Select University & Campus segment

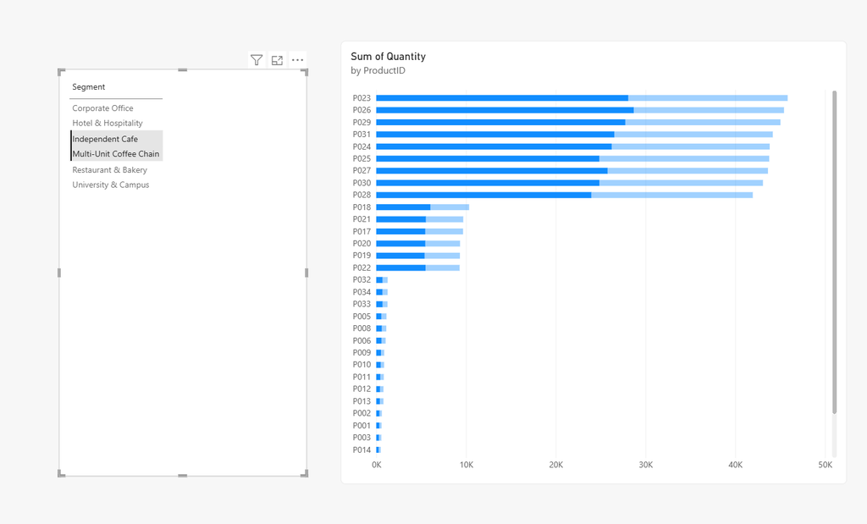pos(111,185)
